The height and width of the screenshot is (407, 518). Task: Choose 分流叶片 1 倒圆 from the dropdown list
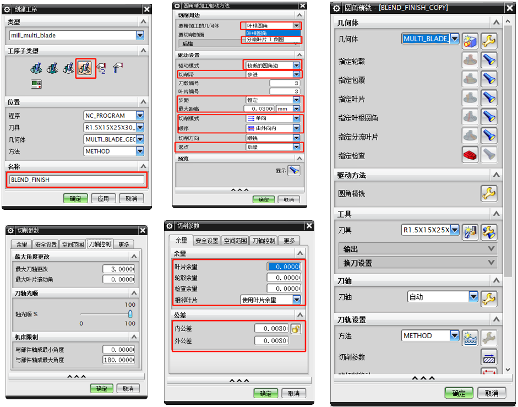pos(273,39)
